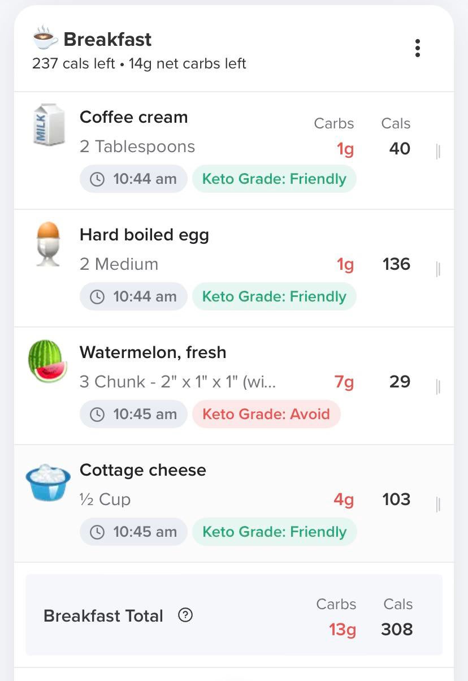Open Breakfast three-dot options menu

click(418, 49)
